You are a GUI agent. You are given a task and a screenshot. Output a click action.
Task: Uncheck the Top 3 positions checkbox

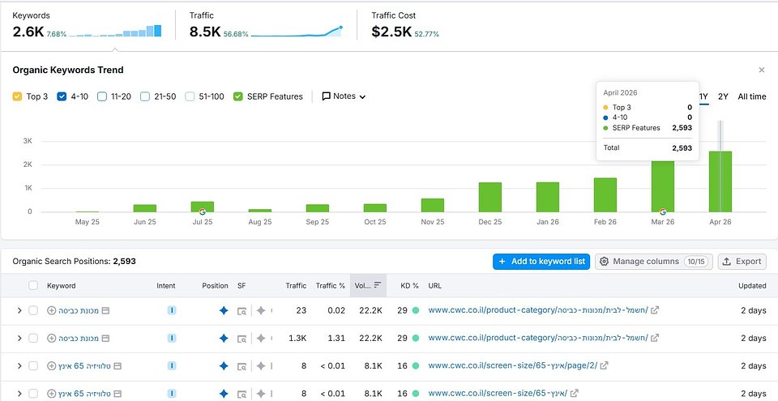click(x=18, y=96)
